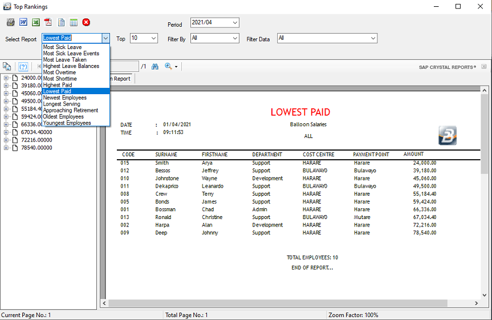492x320 pixels.
Task: Click surname Dekaprico in report row
Action: click(x=166, y=186)
